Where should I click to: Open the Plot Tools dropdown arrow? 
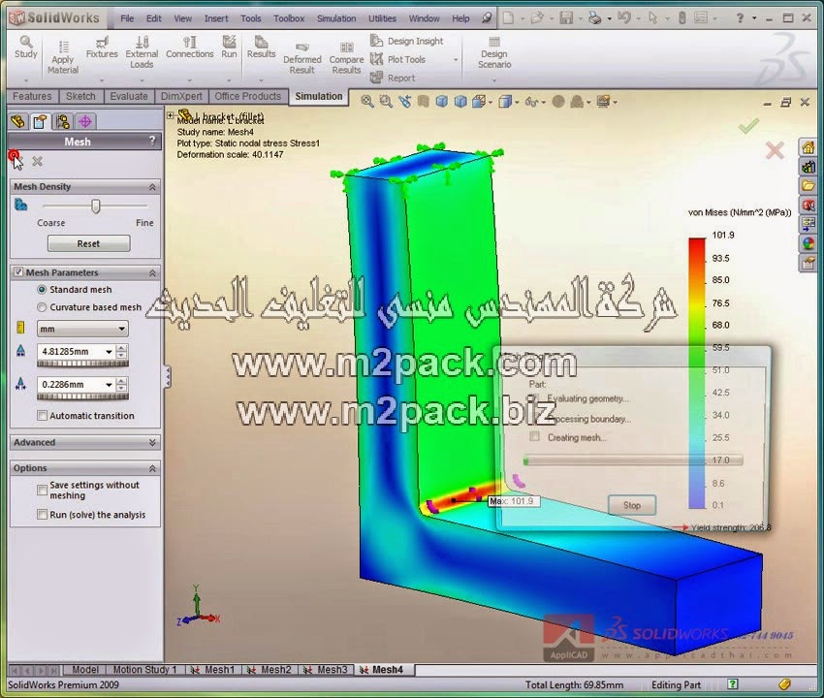pos(456,60)
